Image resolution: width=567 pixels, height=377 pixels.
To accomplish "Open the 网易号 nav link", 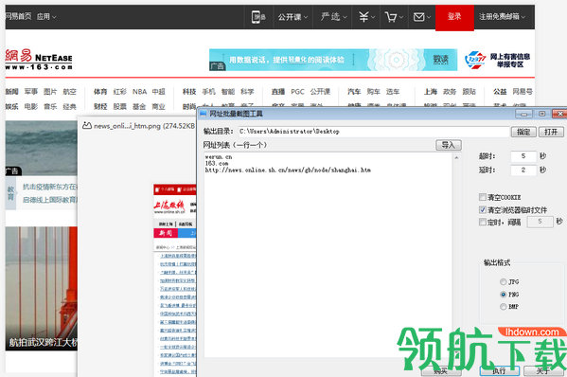I will pyautogui.click(x=523, y=92).
